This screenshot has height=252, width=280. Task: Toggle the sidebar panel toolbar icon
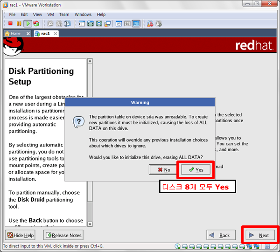pyautogui.click(x=82, y=23)
